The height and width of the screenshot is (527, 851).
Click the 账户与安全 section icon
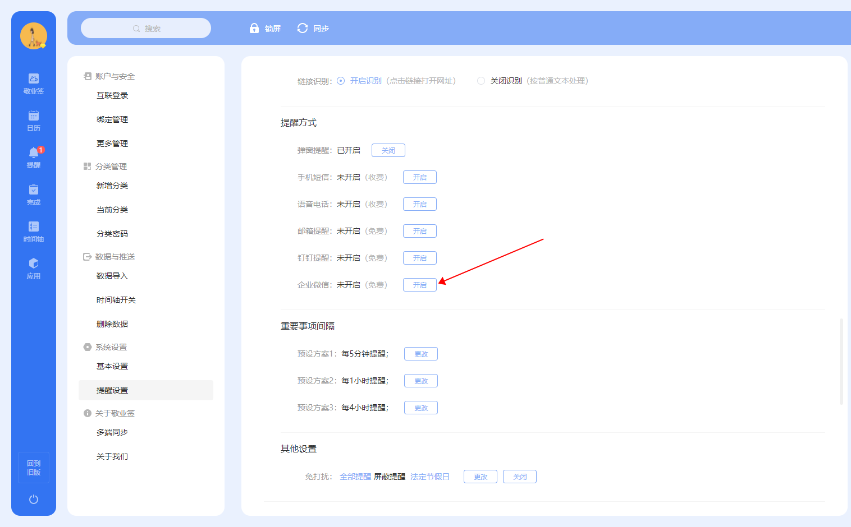click(x=88, y=76)
